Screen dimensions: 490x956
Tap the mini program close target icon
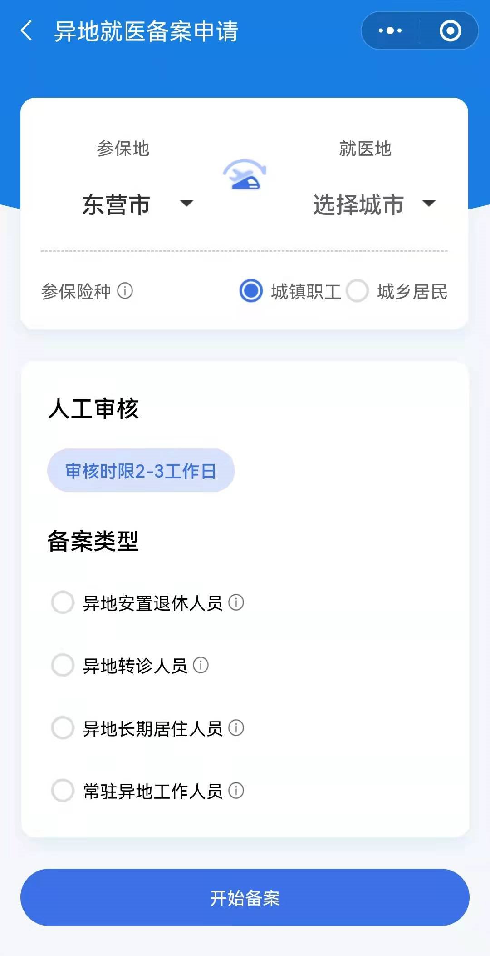[450, 31]
